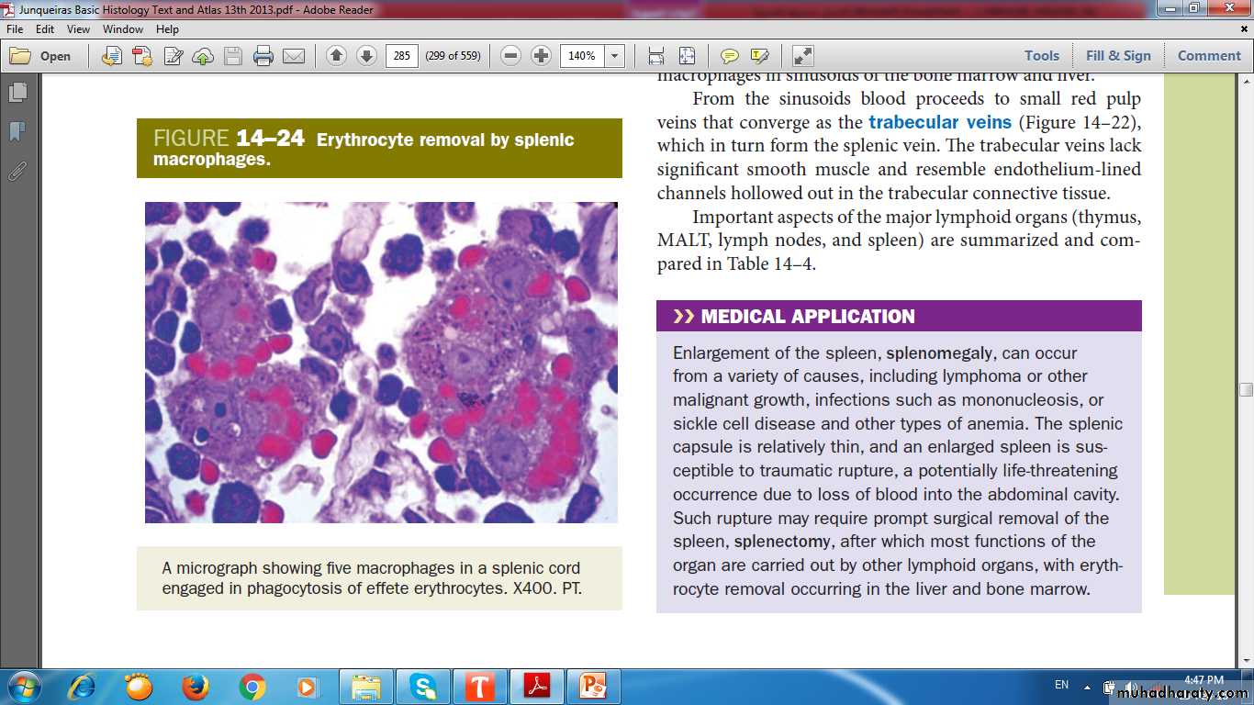Viewport: 1254px width, 705px height.
Task: Show the page thumbnails panel
Action: [17, 93]
